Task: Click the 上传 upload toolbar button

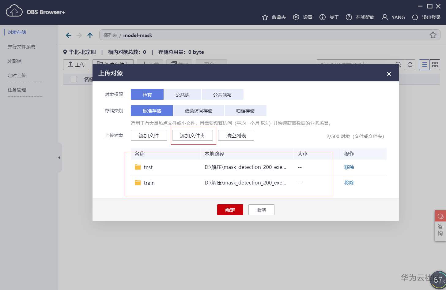Action: 76,65
